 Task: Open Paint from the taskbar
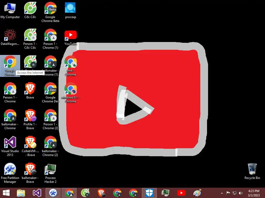pos(197,193)
